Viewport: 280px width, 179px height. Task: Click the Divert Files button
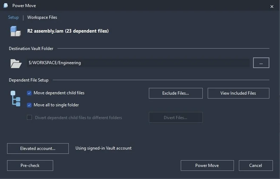176,117
